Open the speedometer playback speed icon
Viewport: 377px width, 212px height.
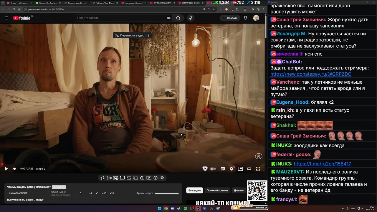coord(142,178)
